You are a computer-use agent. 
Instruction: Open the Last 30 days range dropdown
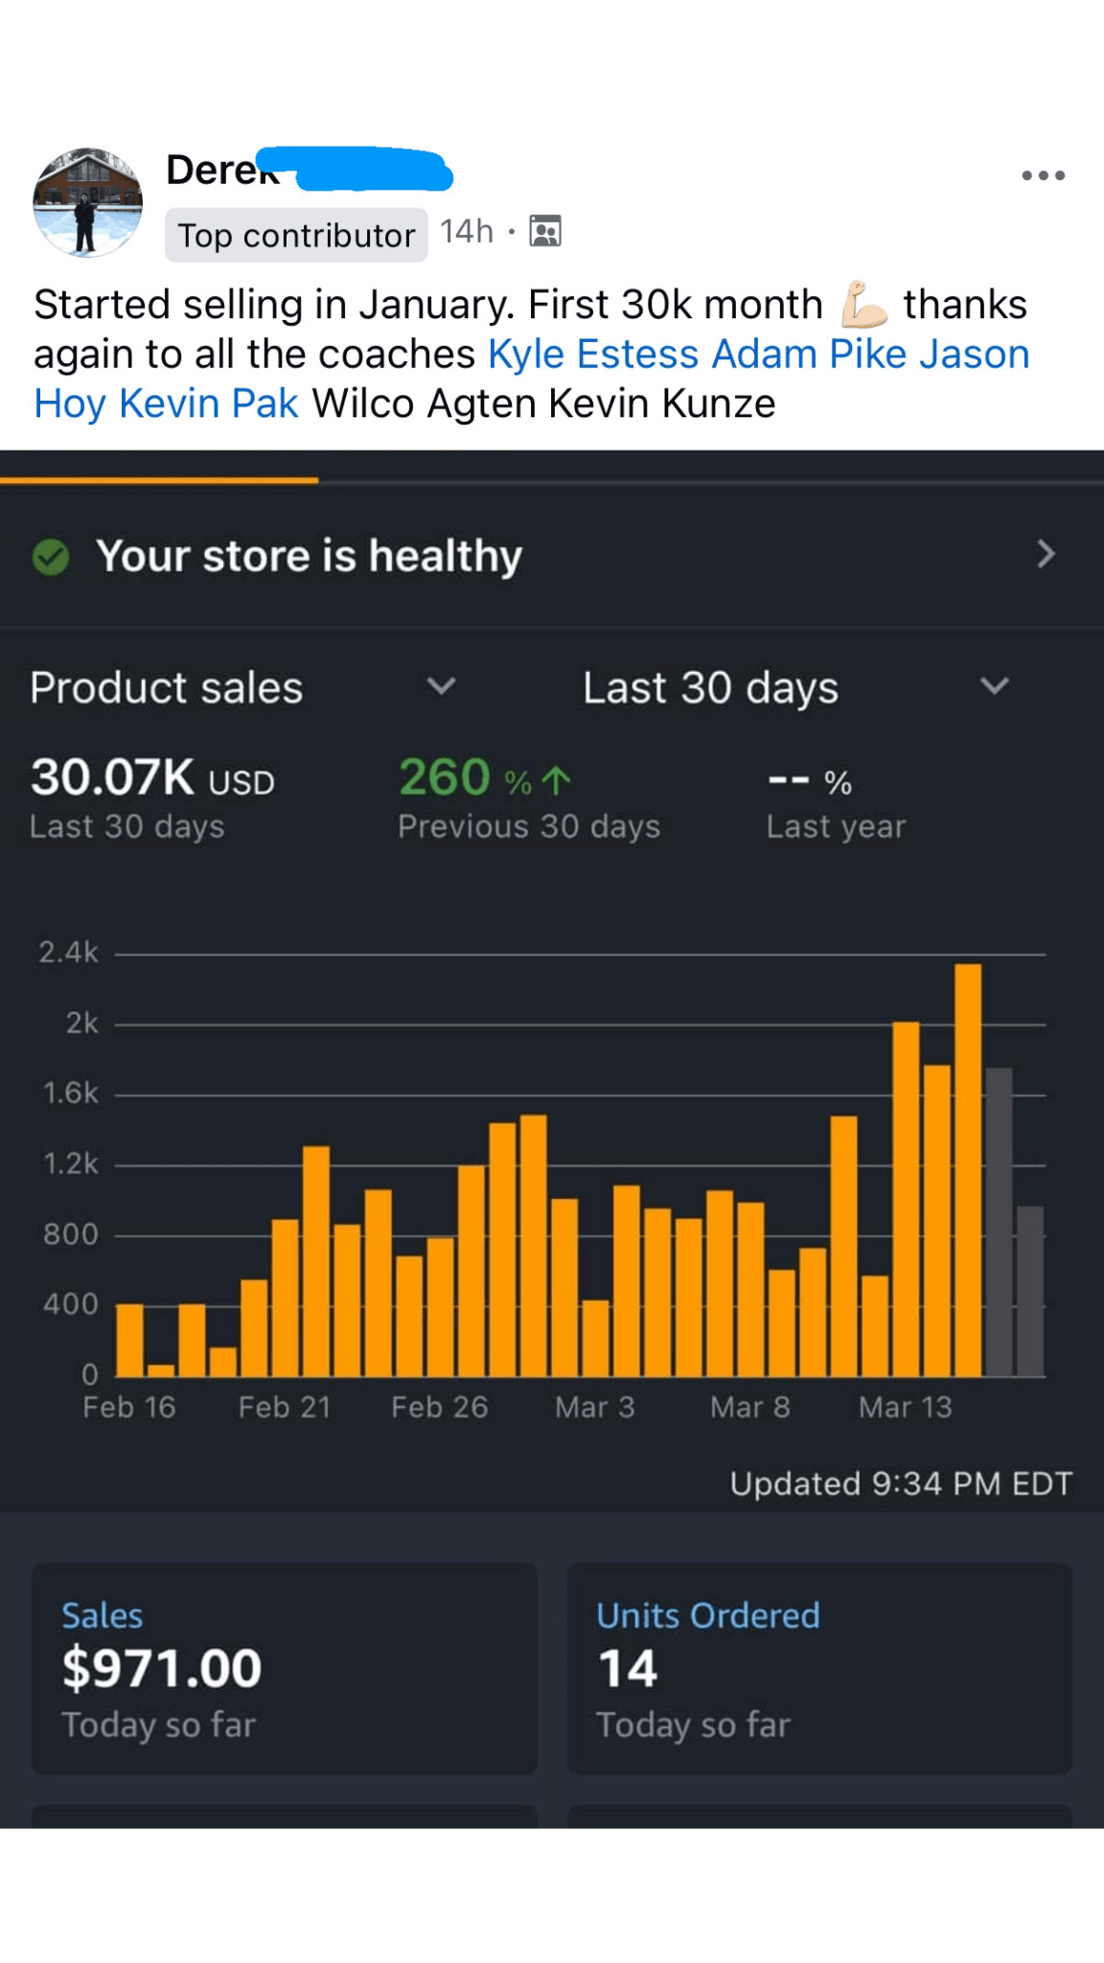[995, 686]
